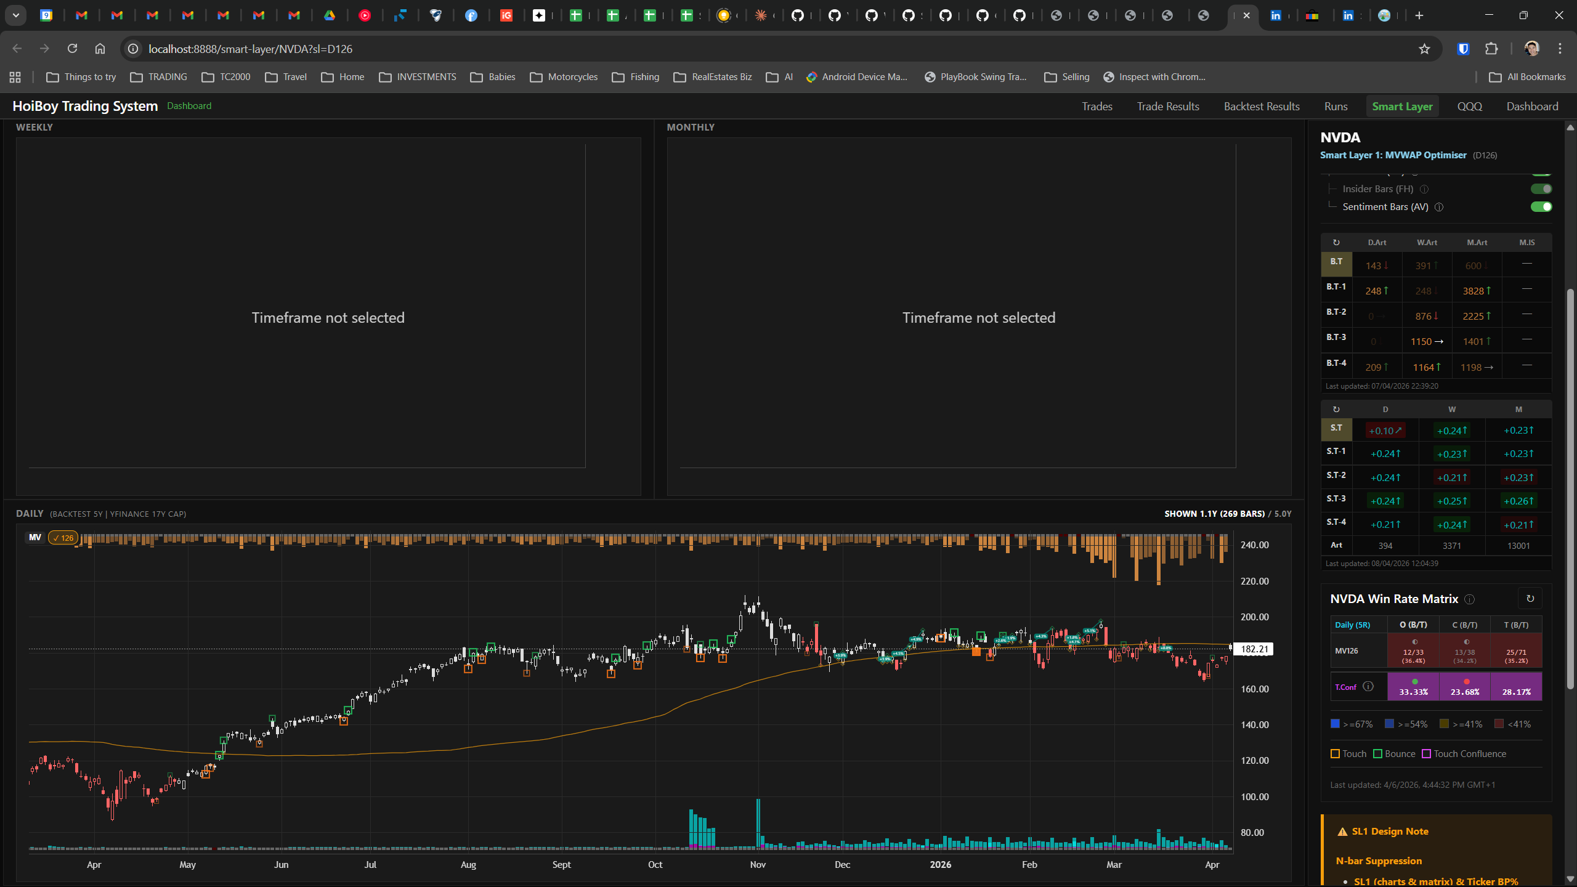
Task: Open the RealEstates Biz bookmark folder
Action: click(x=713, y=77)
